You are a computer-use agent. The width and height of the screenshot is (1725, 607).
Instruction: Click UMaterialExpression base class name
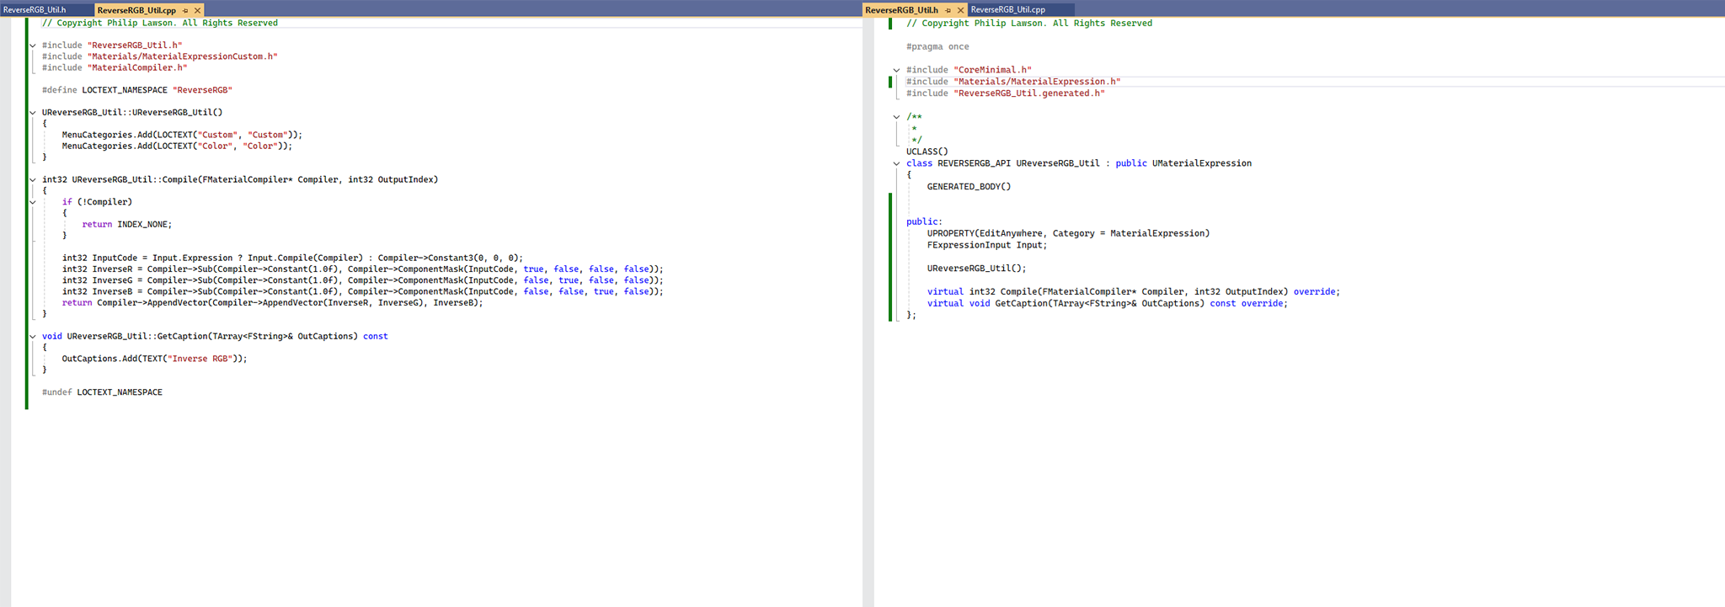[x=1202, y=163]
